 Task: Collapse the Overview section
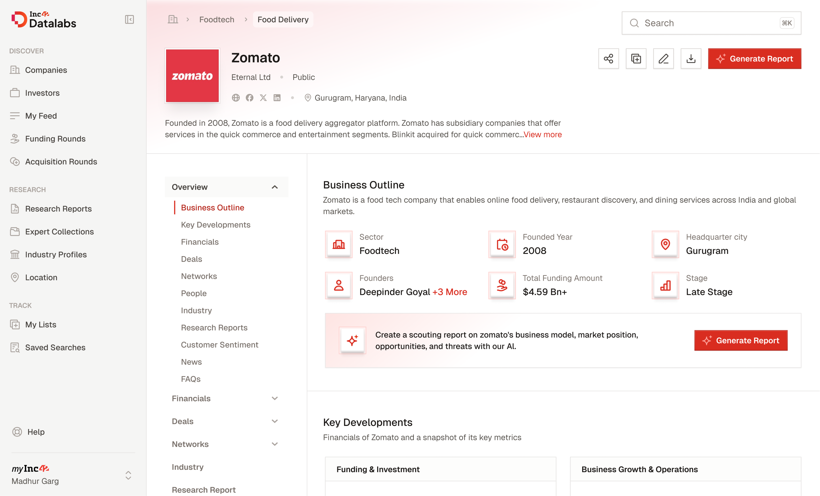(275, 187)
